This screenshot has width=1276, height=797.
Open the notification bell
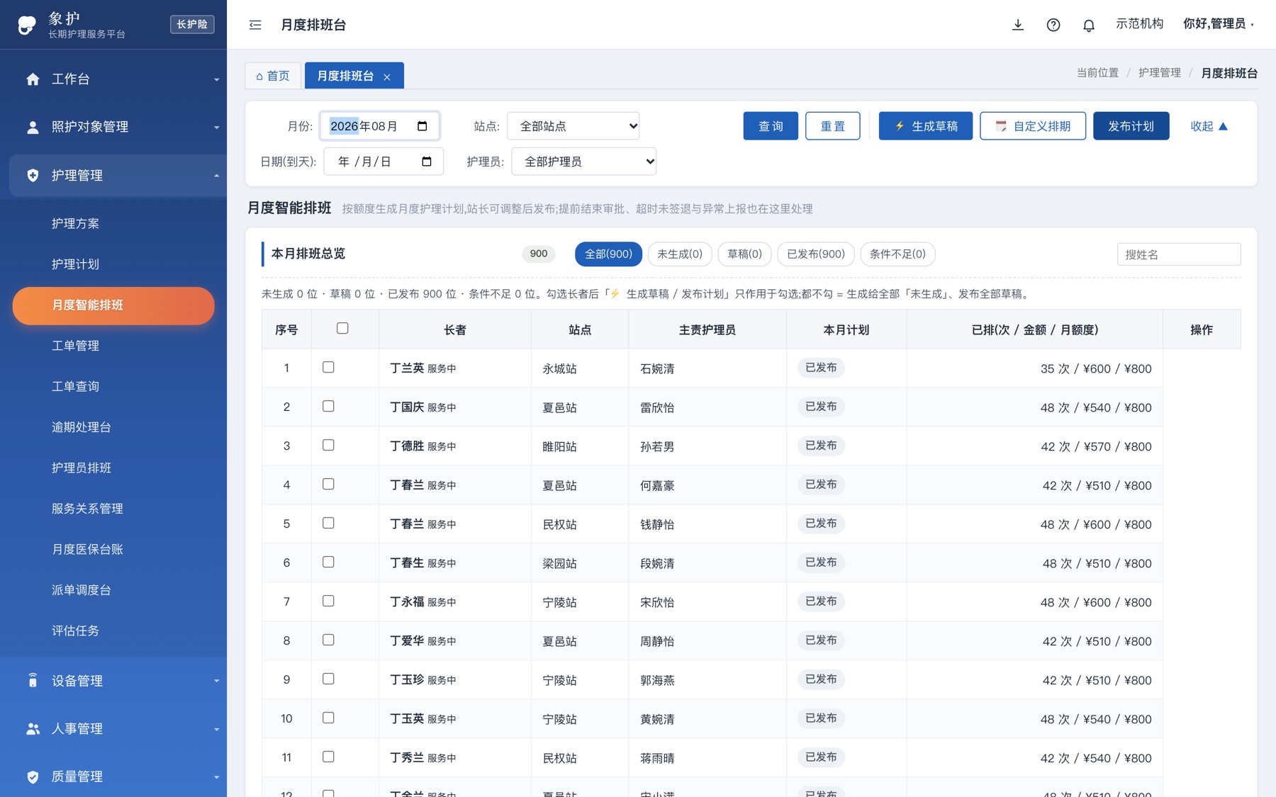point(1089,25)
